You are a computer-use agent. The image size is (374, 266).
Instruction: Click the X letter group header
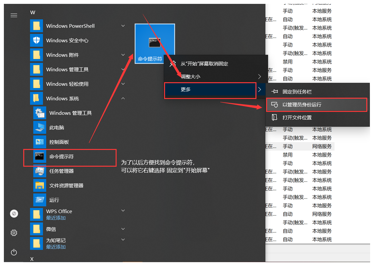click(x=32, y=259)
